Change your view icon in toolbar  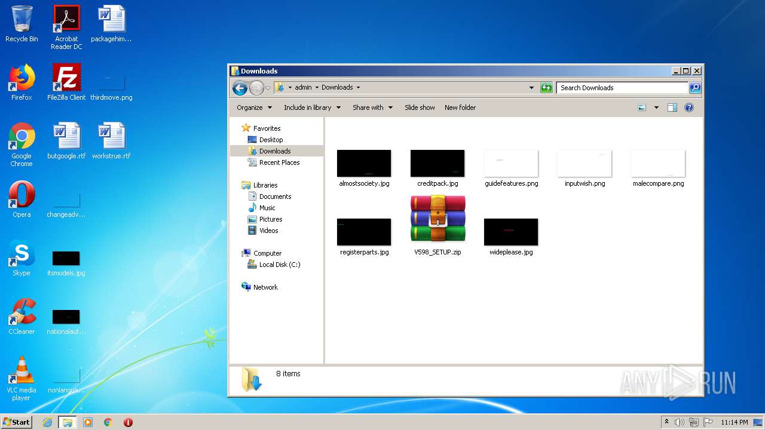click(642, 107)
